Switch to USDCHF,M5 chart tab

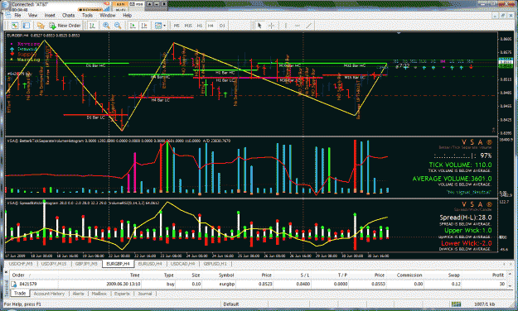point(21,264)
